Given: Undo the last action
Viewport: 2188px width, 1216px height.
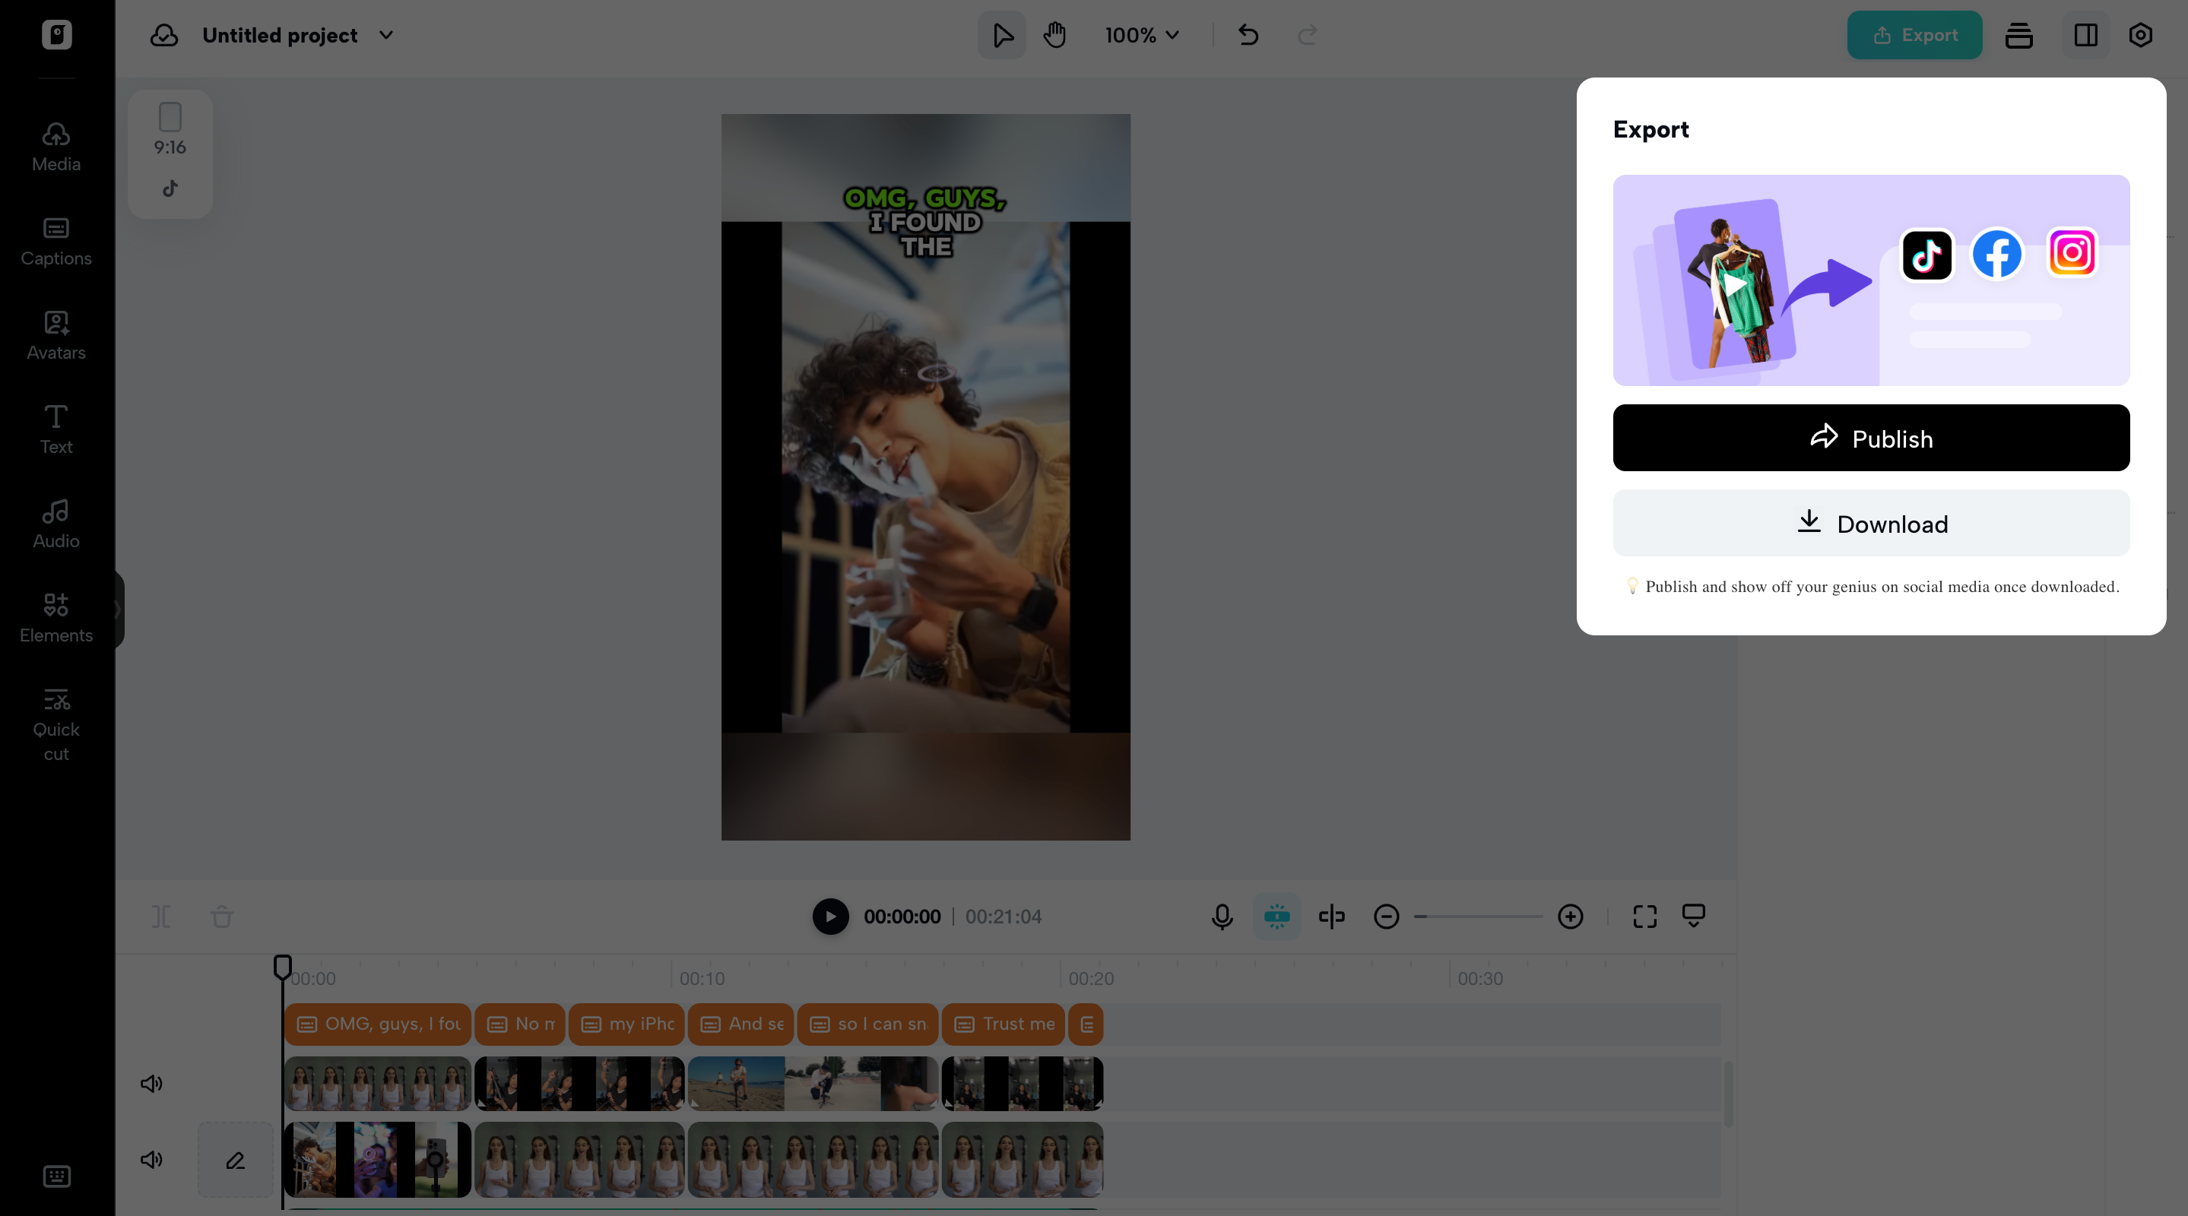Looking at the screenshot, I should pyautogui.click(x=1248, y=35).
